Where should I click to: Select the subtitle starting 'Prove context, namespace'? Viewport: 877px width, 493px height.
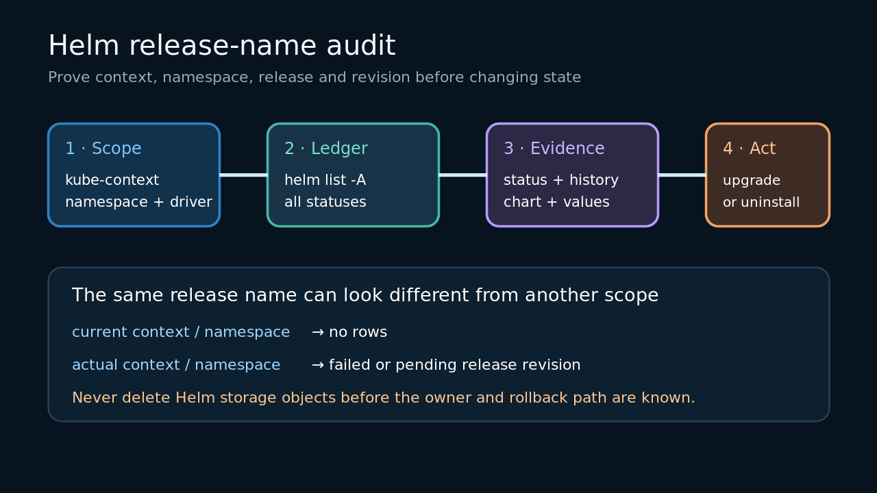tap(314, 77)
